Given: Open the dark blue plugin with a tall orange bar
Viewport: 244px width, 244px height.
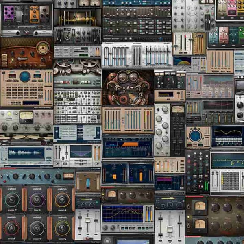Looking at the screenshot, I should coord(141,173).
